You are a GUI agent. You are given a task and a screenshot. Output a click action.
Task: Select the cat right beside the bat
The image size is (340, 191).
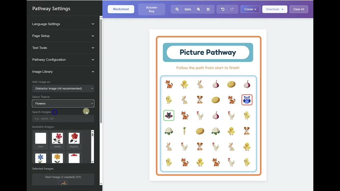(x=184, y=115)
